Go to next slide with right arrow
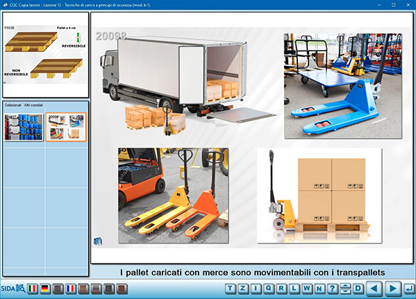 tap(392, 289)
